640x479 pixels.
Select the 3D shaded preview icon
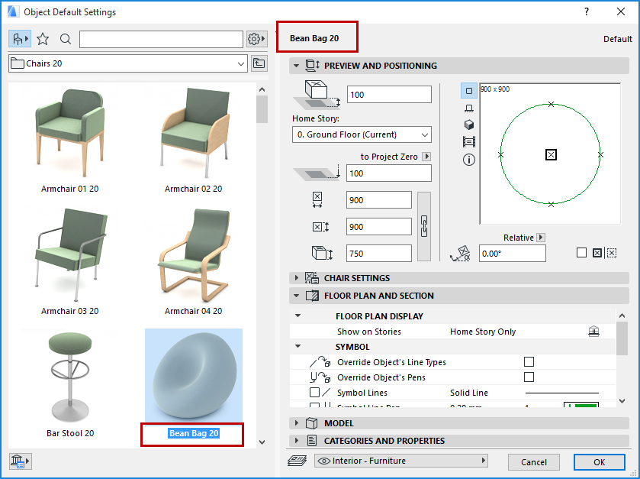(x=469, y=125)
